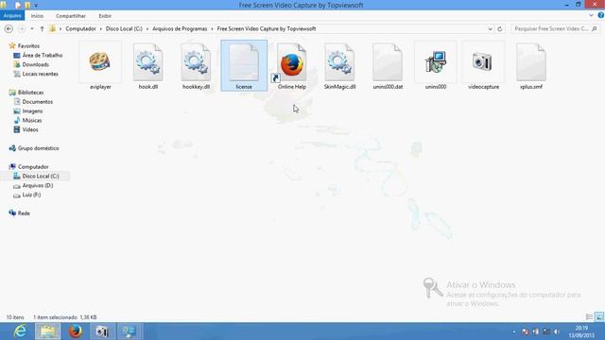Open the camera app taskbar icon
The width and height of the screenshot is (605, 340).
(x=102, y=331)
